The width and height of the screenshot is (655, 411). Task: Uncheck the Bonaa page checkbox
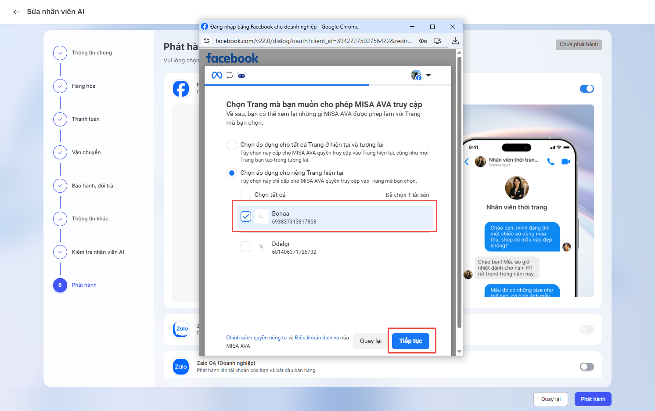[246, 216]
